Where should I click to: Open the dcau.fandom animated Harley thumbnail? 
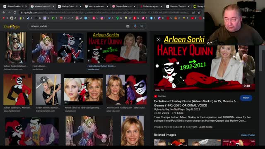coord(18,89)
